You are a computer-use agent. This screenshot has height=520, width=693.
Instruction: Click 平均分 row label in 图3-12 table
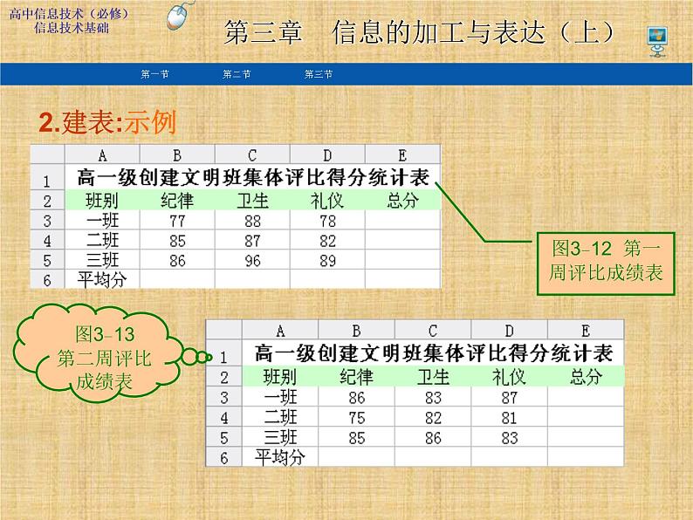click(x=102, y=279)
